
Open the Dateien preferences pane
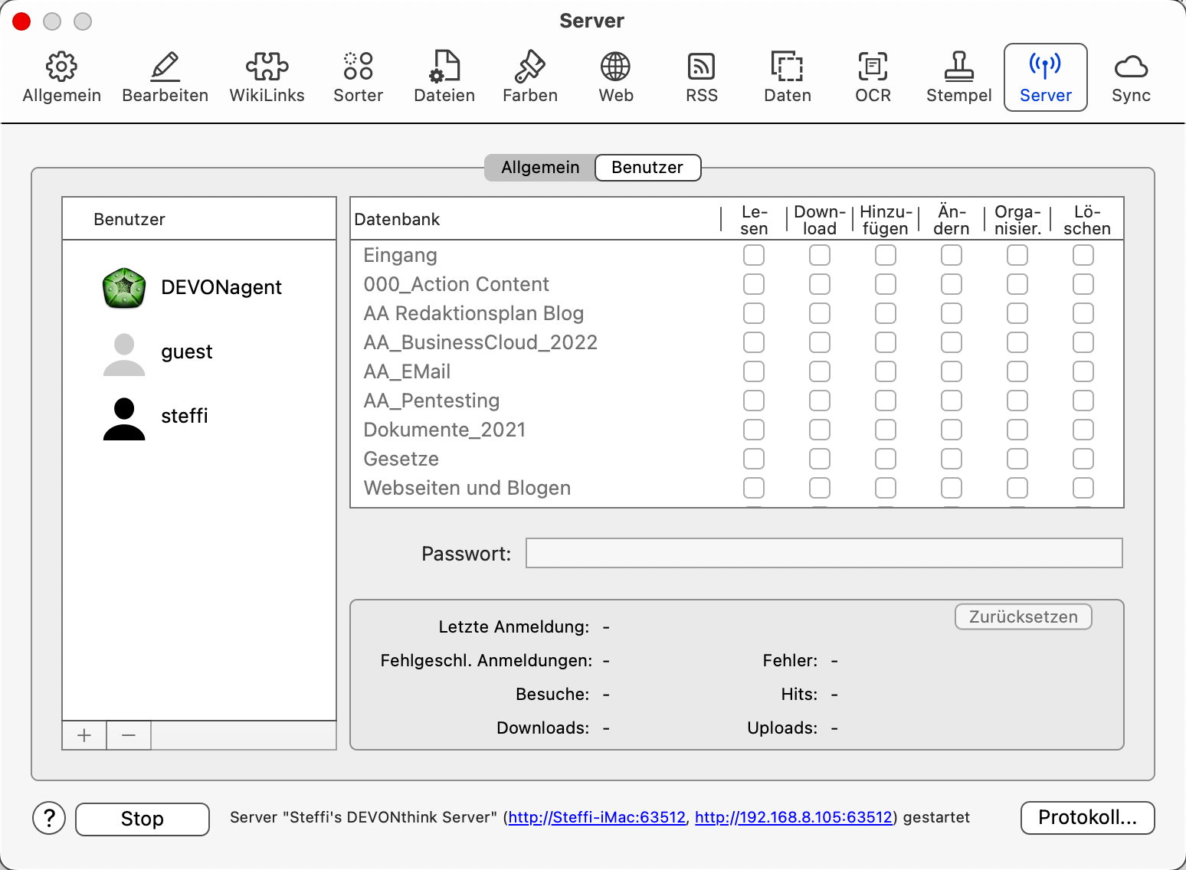pos(444,77)
